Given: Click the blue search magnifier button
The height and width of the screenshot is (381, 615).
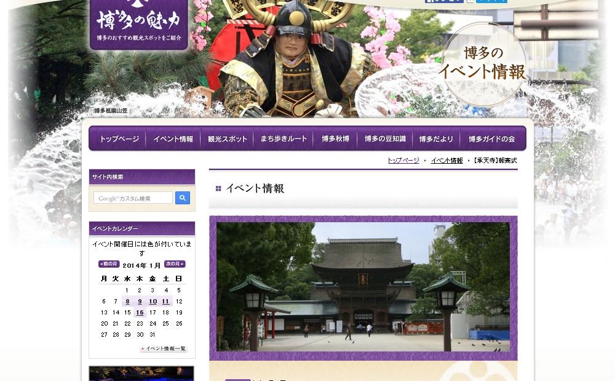Looking at the screenshot, I should tap(183, 198).
